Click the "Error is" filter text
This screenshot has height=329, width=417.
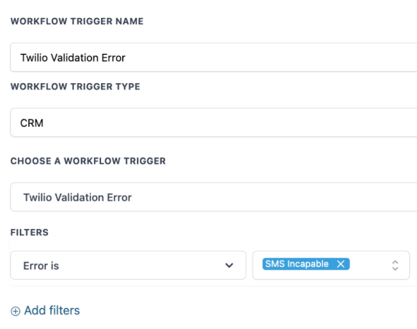[41, 266]
